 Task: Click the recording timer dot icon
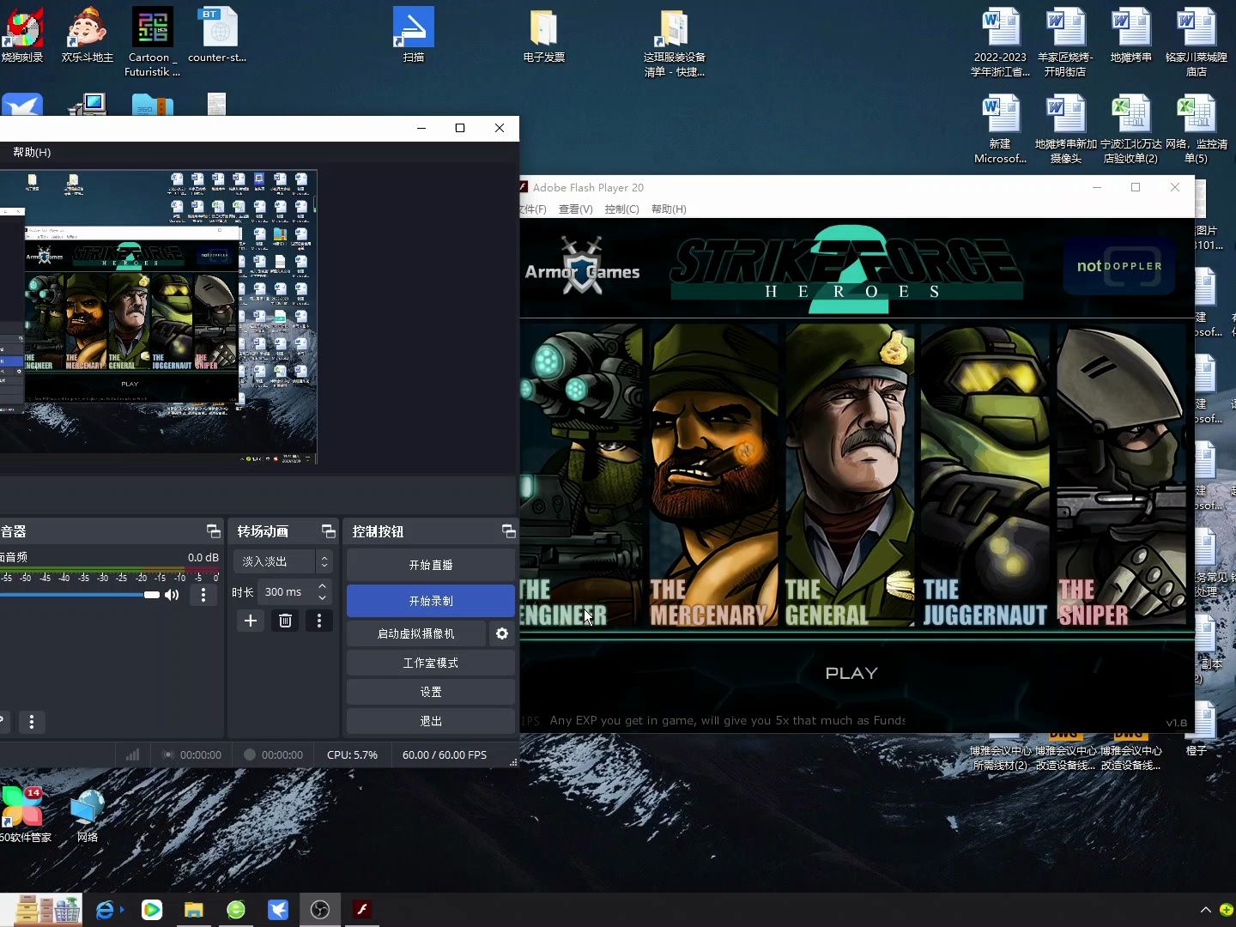pyautogui.click(x=250, y=754)
